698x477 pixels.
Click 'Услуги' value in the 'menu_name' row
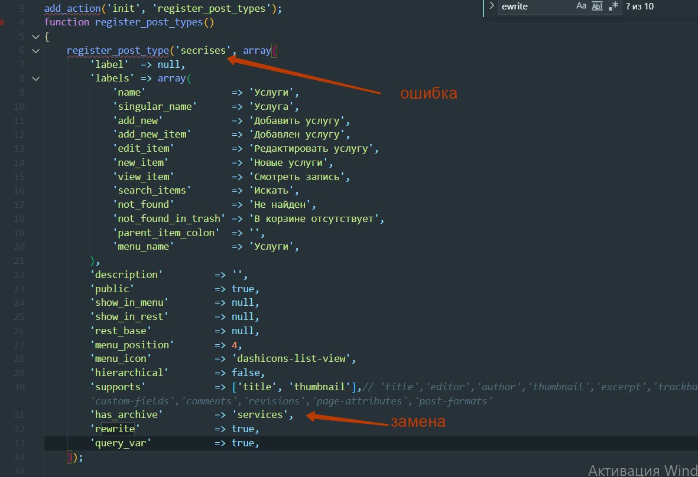[271, 247]
